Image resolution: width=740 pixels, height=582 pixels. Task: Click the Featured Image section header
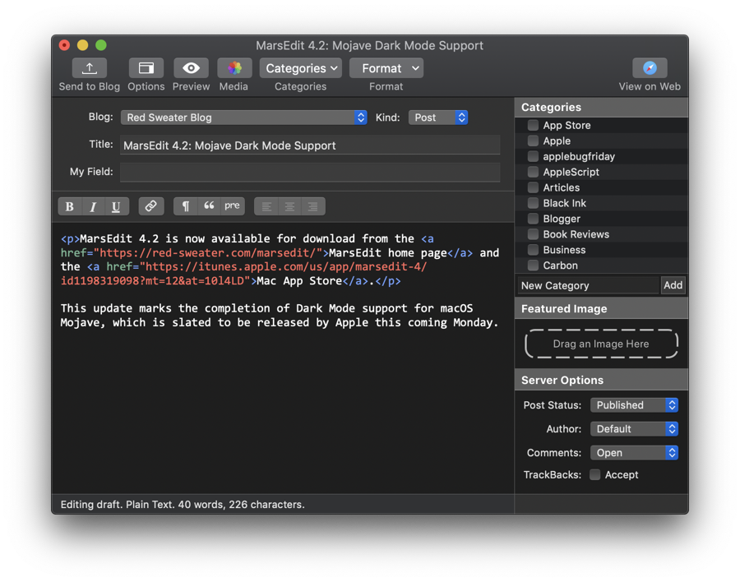(x=601, y=309)
